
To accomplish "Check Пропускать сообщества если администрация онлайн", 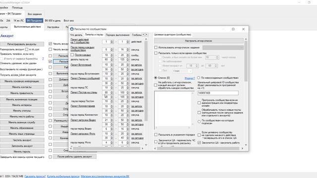I will click(x=199, y=103).
